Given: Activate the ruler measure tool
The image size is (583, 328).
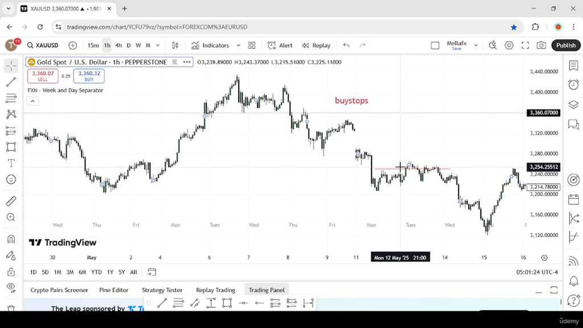Looking at the screenshot, I should coord(11,201).
